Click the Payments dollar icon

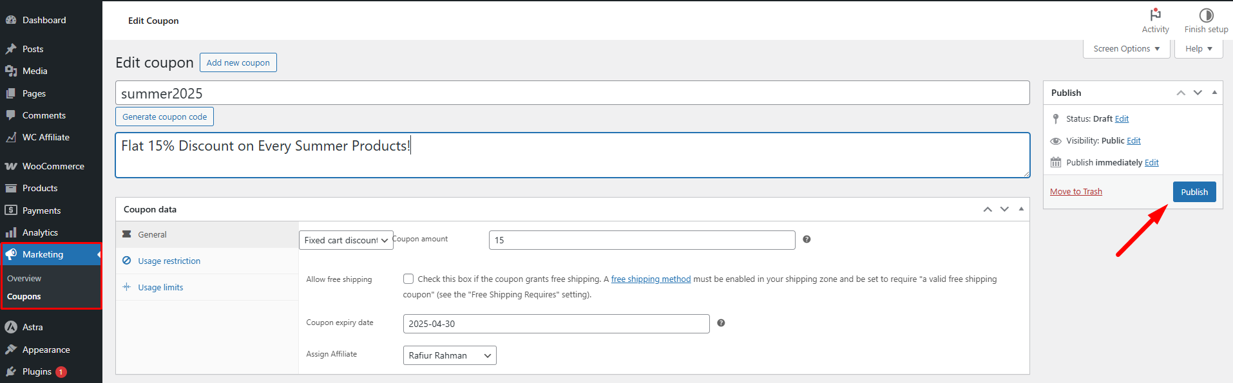pyautogui.click(x=11, y=210)
